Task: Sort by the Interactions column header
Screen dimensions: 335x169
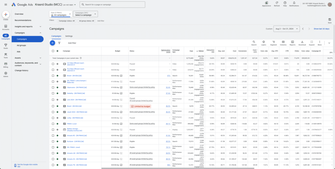Action: [200, 51]
